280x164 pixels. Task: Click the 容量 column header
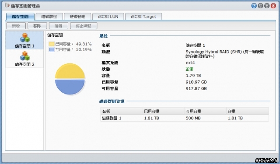248,111
